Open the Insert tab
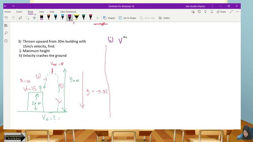This screenshot has width=253, height=142. [x=19, y=12]
